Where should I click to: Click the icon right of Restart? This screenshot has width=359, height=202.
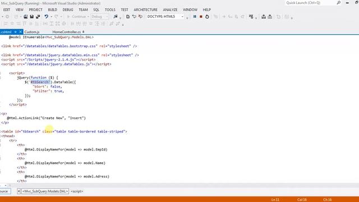tap(215, 16)
